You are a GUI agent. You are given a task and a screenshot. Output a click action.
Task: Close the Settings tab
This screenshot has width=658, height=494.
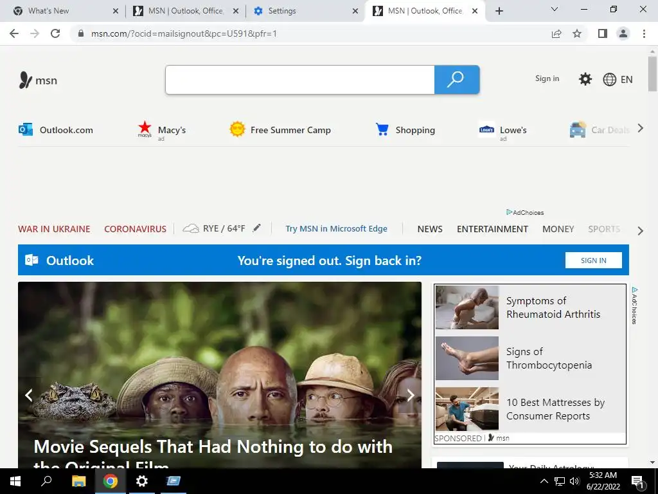[x=355, y=11]
